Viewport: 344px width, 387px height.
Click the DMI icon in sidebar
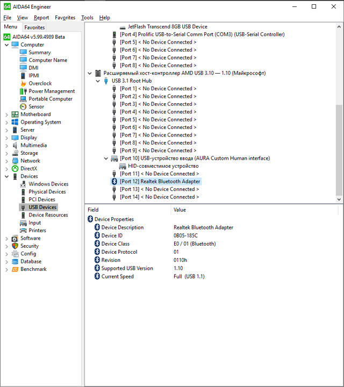(23, 68)
